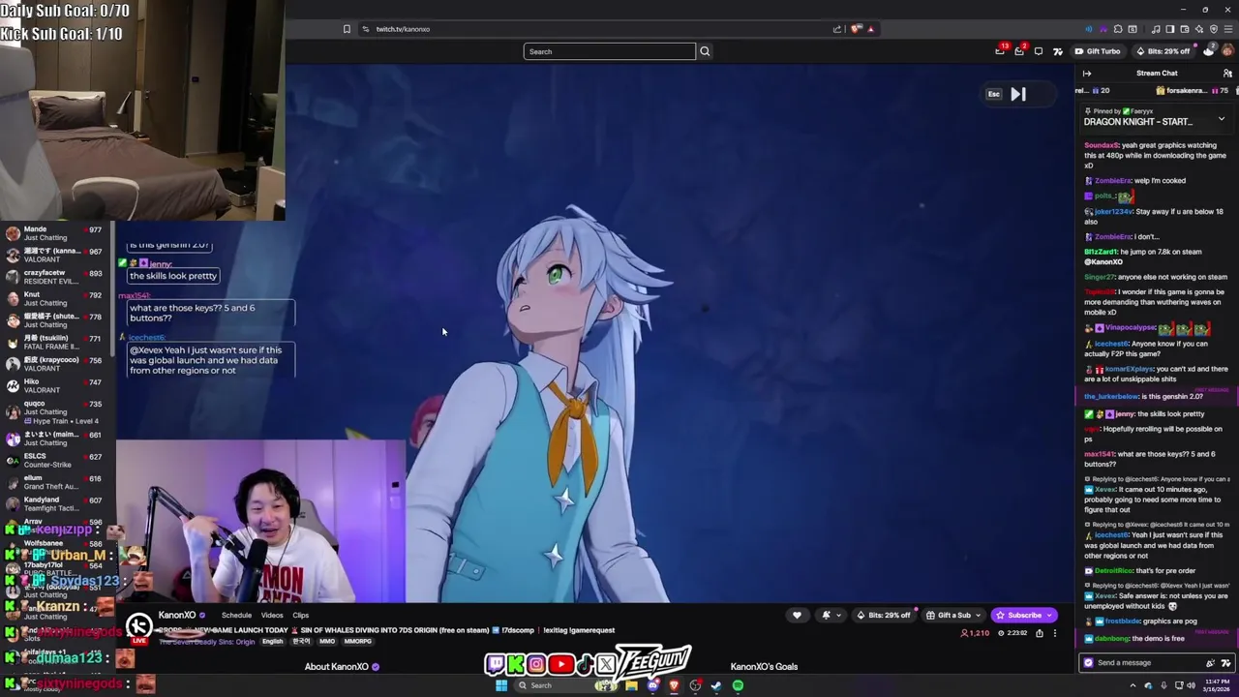The height and width of the screenshot is (697, 1239).
Task: Click forsakenra gift leaderboard entry
Action: click(x=1194, y=91)
